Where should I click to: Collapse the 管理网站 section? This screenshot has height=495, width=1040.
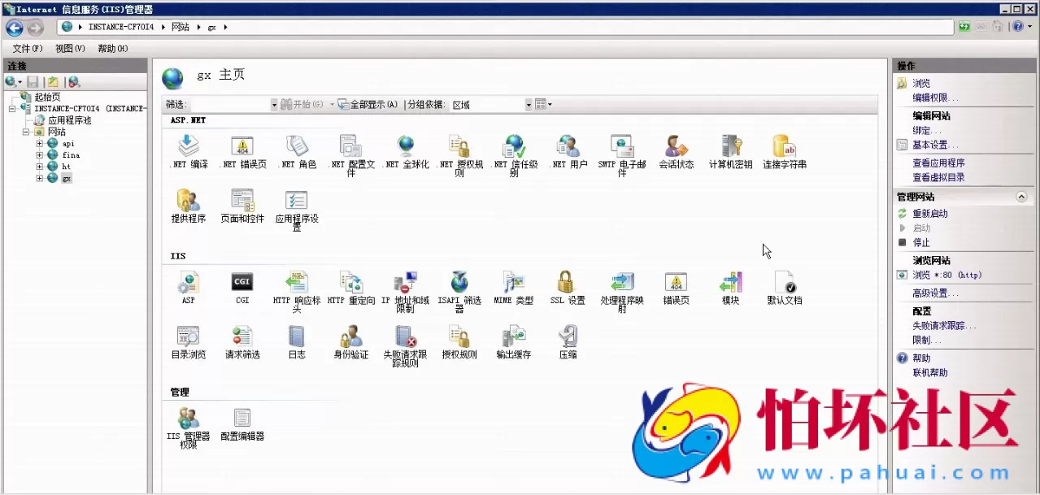[x=1021, y=197]
